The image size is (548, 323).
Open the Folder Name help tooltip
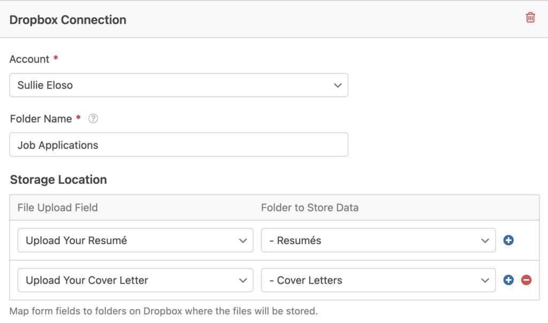click(x=93, y=118)
